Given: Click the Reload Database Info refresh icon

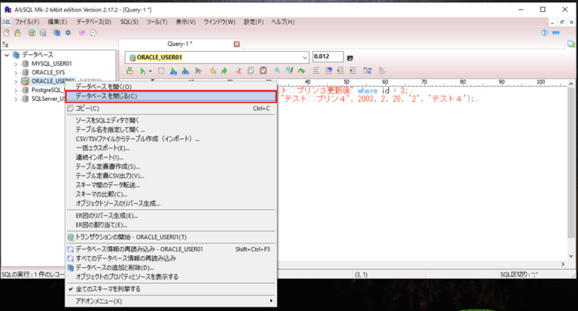Looking at the screenshot, I should 71,248.
